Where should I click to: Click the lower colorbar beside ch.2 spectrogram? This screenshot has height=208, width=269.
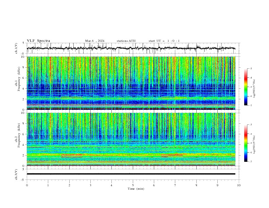click(246, 143)
